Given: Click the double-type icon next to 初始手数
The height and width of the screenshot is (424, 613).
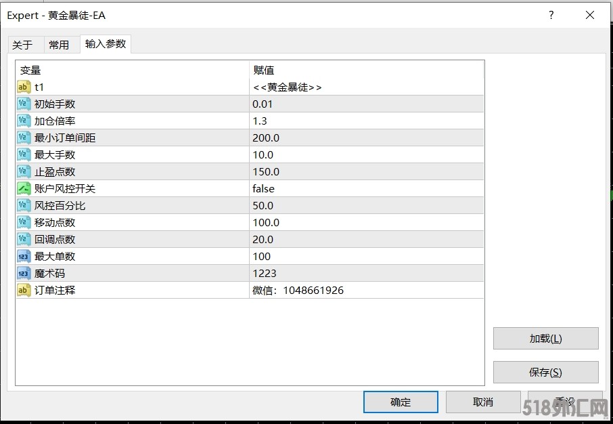Looking at the screenshot, I should point(24,104).
